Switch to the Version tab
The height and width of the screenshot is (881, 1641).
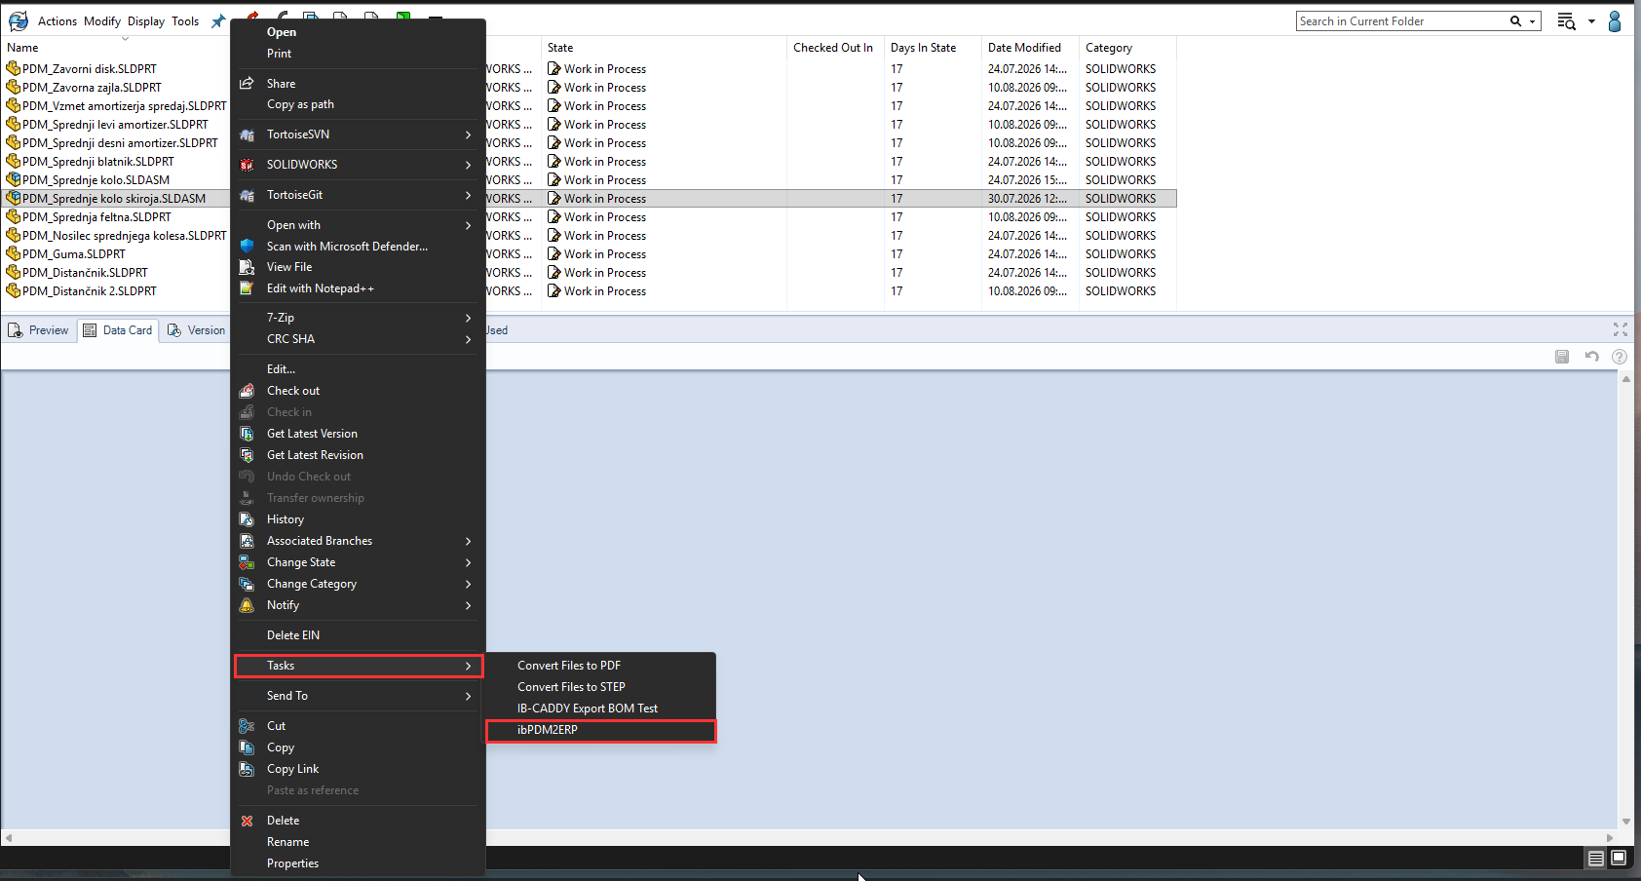197,330
